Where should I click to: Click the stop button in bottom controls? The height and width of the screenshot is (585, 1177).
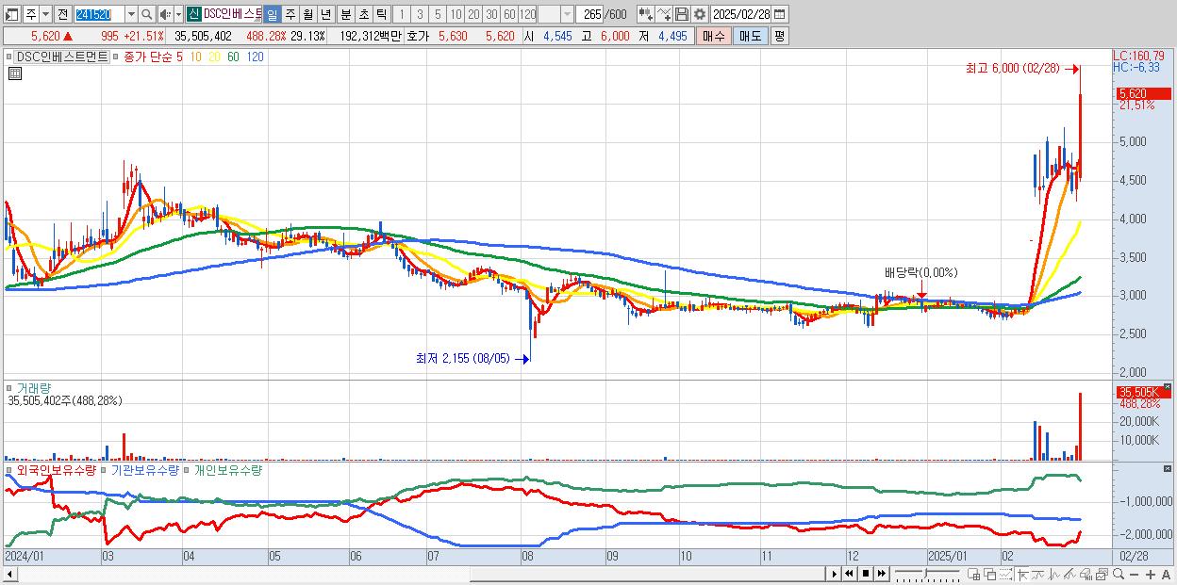pos(866,574)
